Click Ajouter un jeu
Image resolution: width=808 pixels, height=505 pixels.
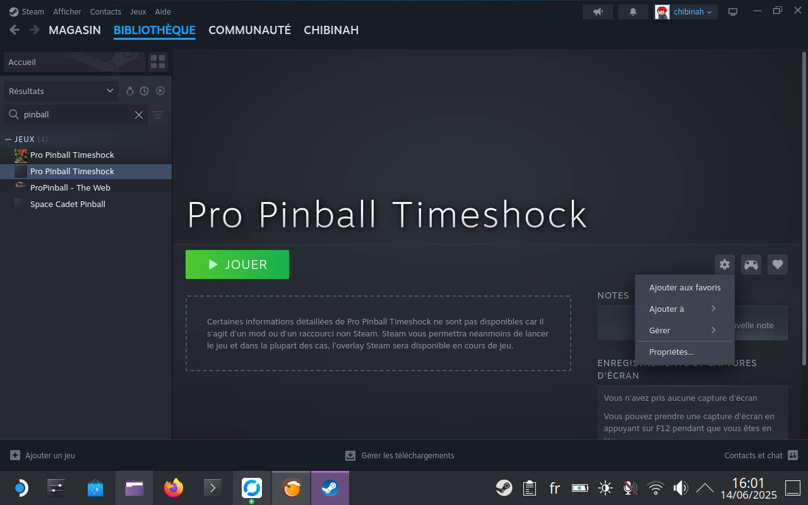coord(50,455)
